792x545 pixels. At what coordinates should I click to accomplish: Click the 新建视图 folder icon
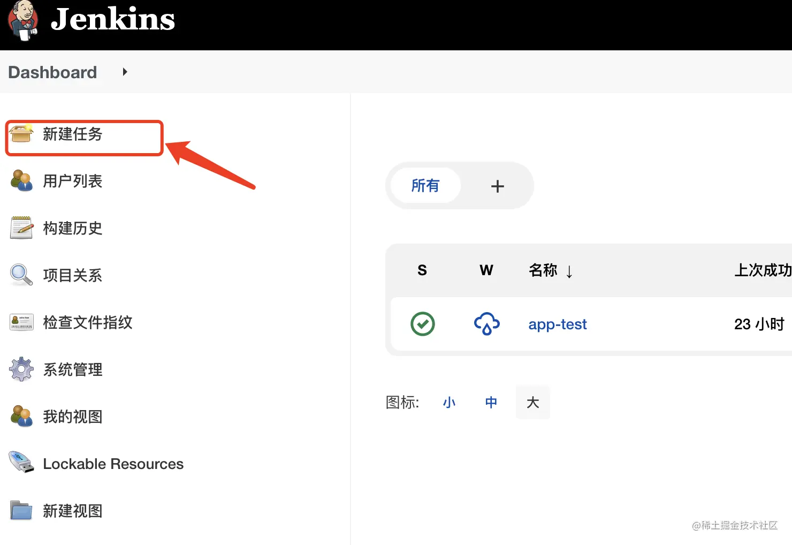click(x=20, y=511)
